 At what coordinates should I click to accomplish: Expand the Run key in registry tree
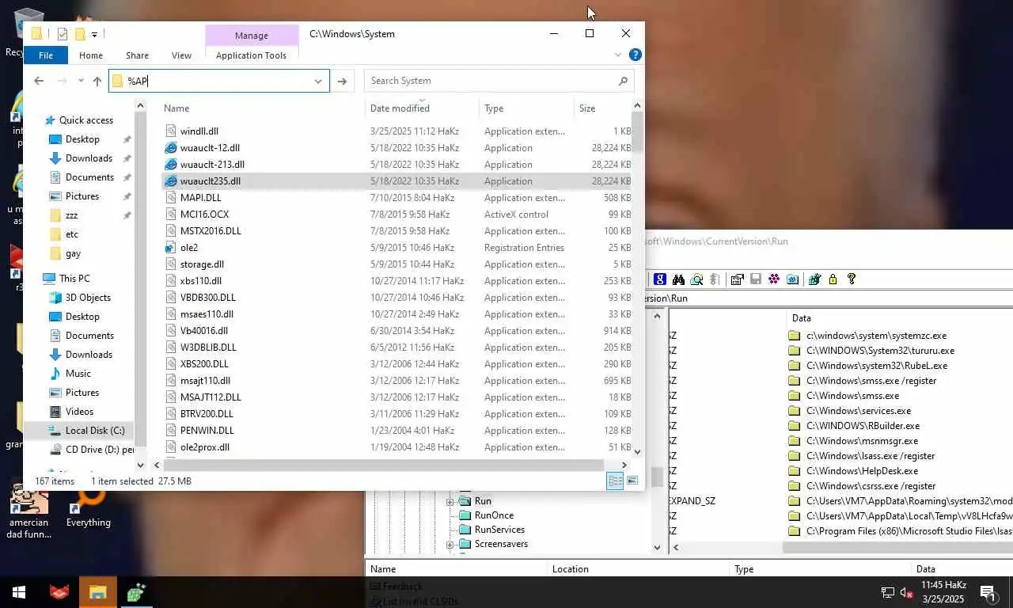click(450, 501)
